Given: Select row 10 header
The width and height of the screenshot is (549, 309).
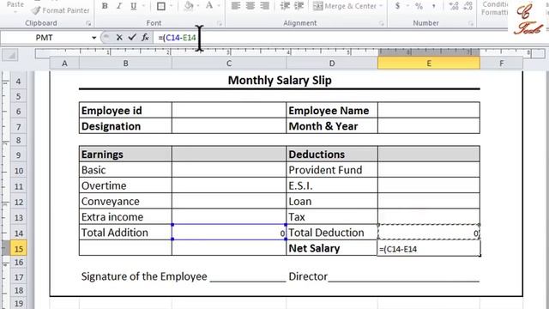Looking at the screenshot, I should [x=18, y=171].
